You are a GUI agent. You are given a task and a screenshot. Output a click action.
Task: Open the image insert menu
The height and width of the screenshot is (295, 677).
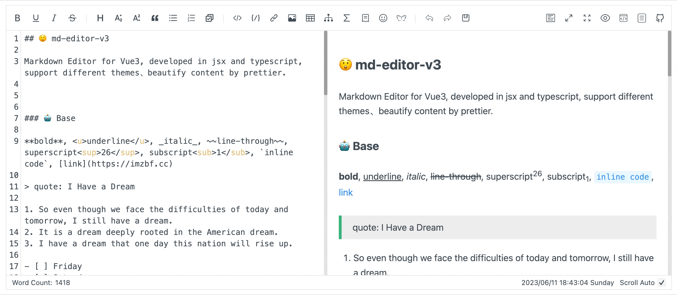(292, 18)
